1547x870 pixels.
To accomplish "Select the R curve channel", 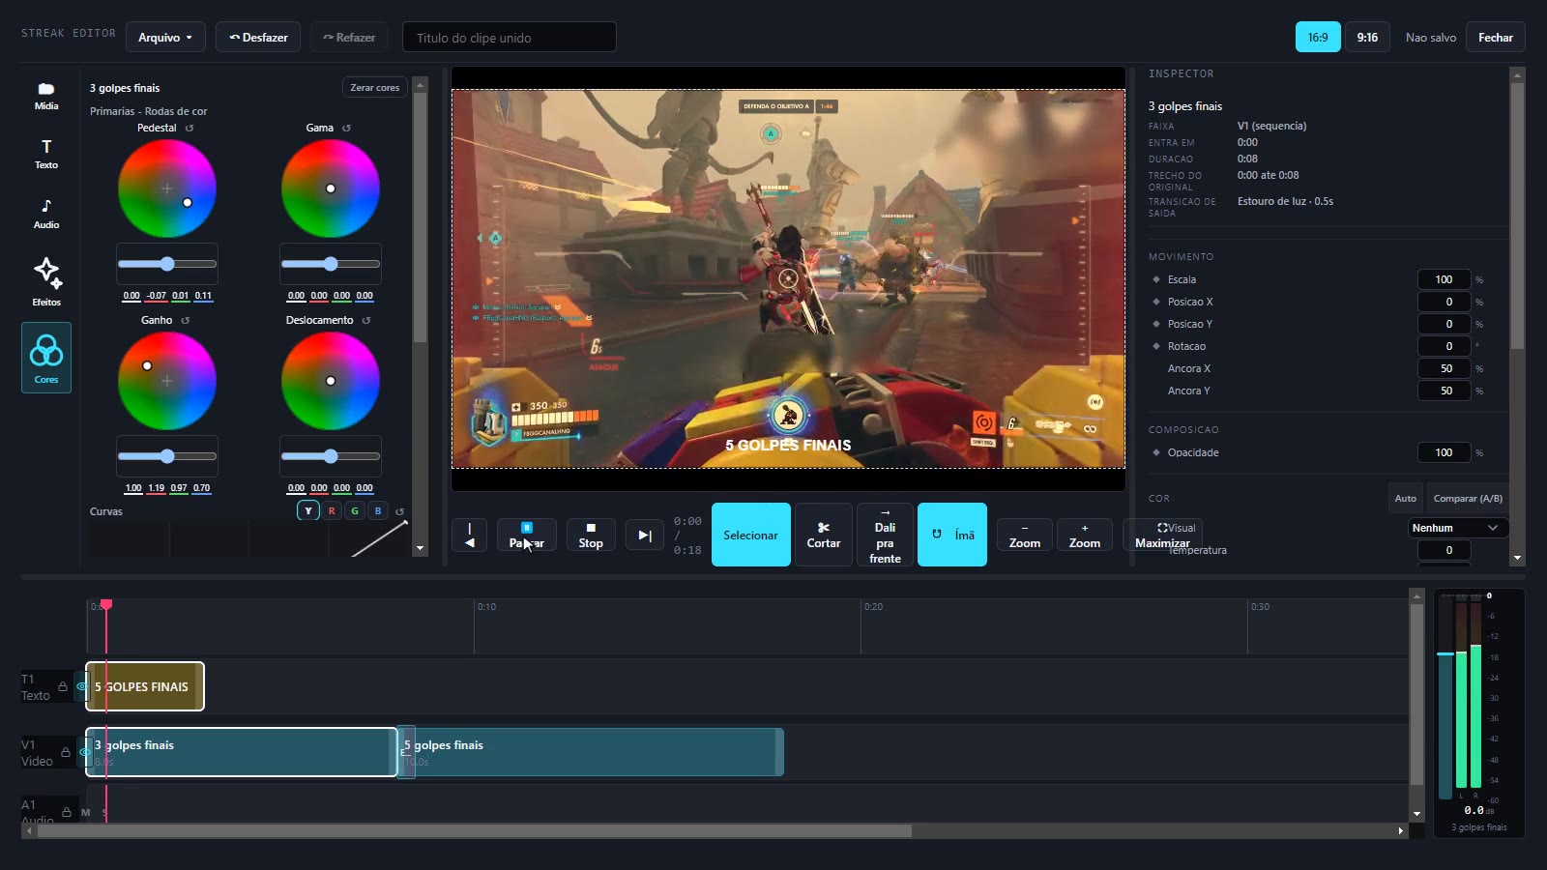I will click(332, 511).
